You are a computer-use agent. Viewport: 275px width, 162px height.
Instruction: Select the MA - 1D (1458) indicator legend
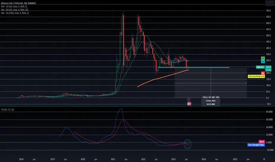tap(15, 13)
